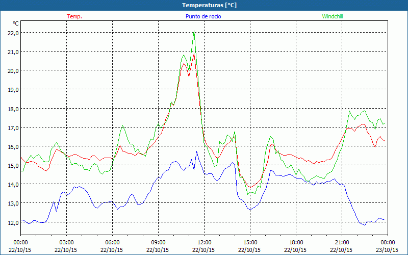Click the 15:00 time axis label
Image resolution: width=408 pixels, height=255 pixels.
tap(250, 243)
